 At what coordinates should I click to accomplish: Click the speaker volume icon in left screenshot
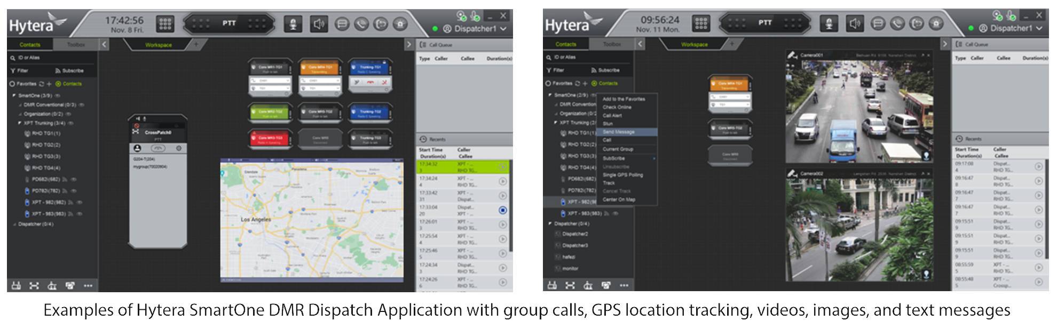click(319, 24)
